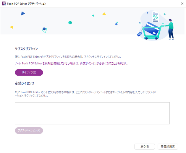Image resolution: width=186 pixels, height=153 pixels.
Task: Go back with the 戻る(B) button
Action: 145,147
